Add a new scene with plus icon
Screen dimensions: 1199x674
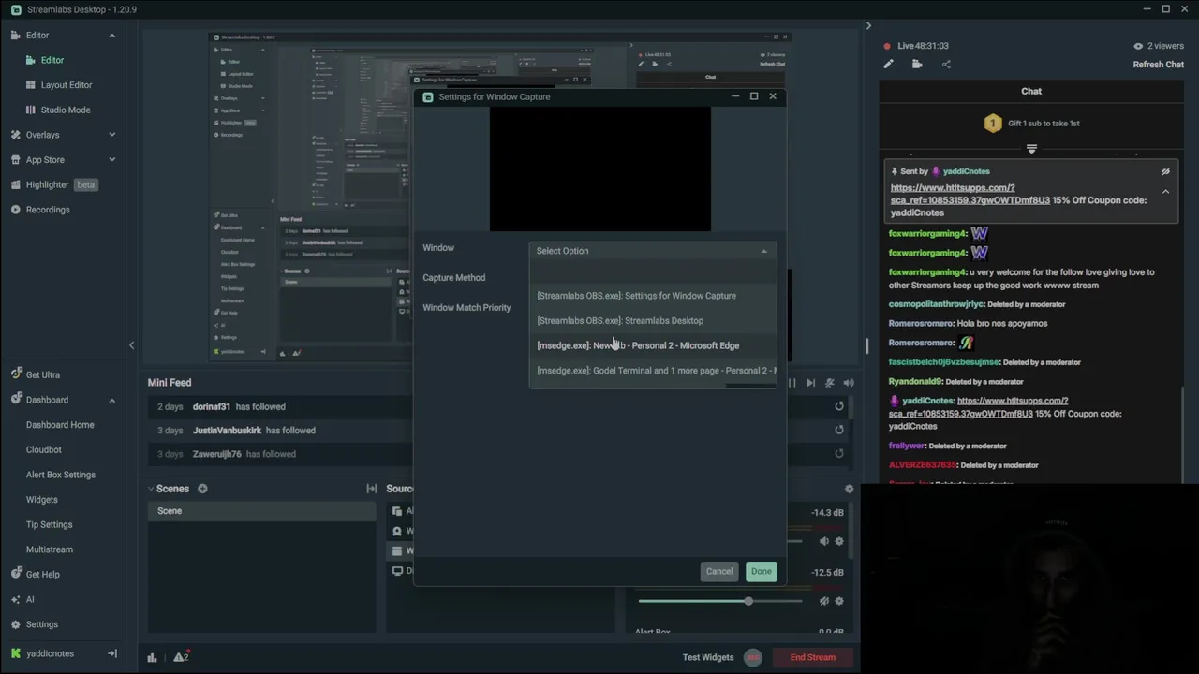tap(202, 489)
